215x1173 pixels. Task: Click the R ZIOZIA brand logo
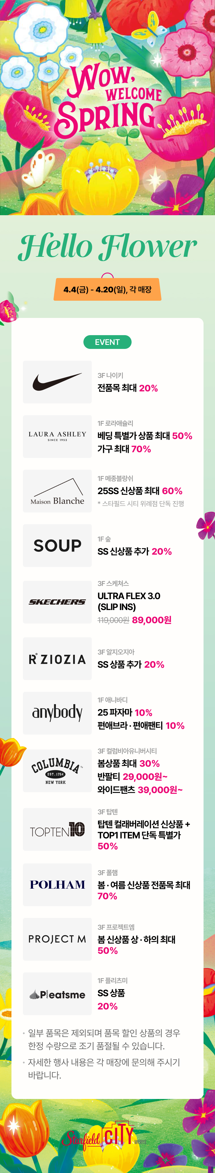pos(57,659)
